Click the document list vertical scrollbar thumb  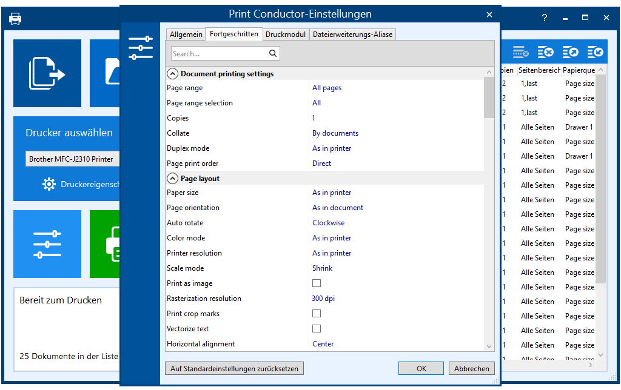point(600,179)
